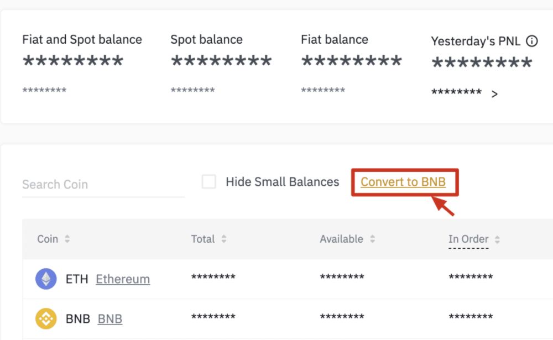Enable the Hide Small Balances checkbox

click(x=208, y=181)
